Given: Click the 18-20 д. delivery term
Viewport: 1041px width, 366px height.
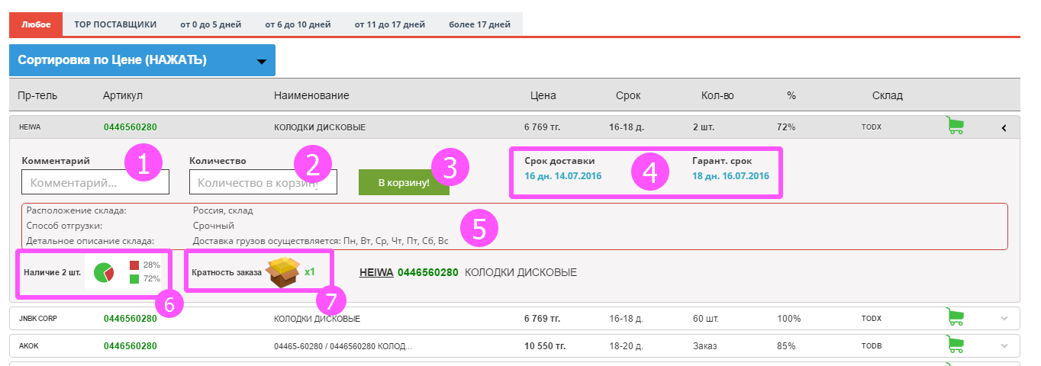Looking at the screenshot, I should tap(627, 346).
